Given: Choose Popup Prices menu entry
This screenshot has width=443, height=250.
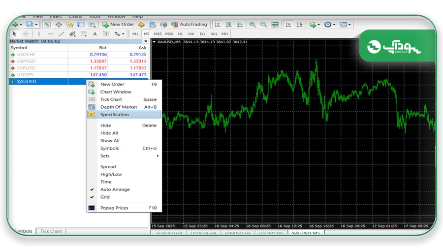Looking at the screenshot, I should [x=124, y=208].
